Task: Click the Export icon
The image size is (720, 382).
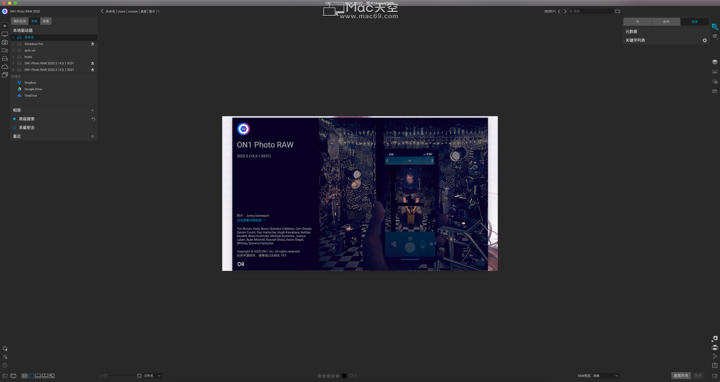Action: point(715,365)
